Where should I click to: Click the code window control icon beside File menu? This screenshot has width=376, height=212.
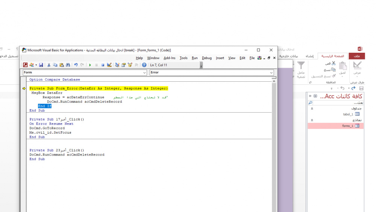pos(259,58)
